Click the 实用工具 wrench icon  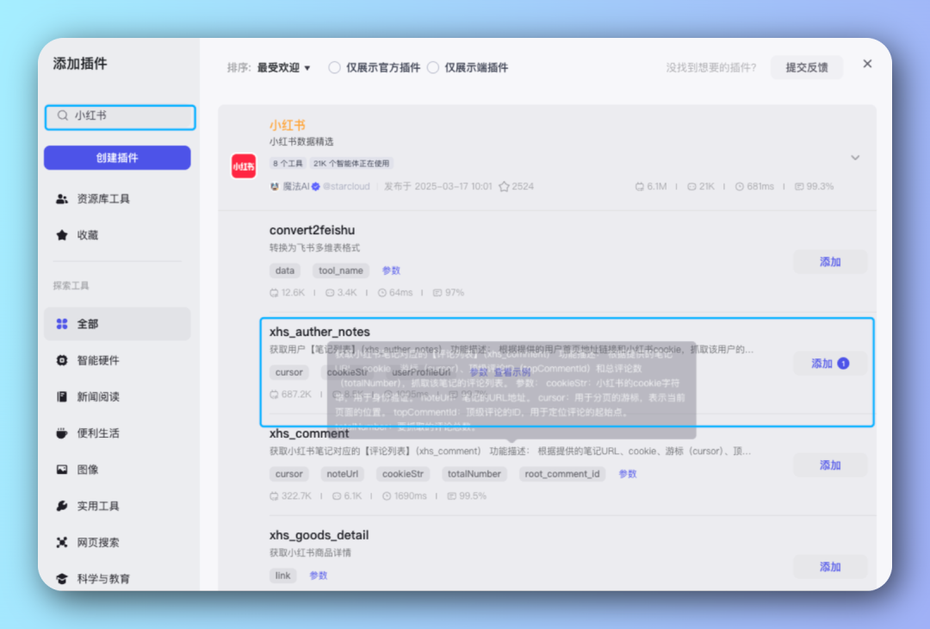[62, 506]
